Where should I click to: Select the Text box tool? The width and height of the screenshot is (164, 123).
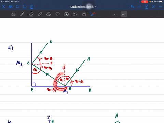pos(84,14)
